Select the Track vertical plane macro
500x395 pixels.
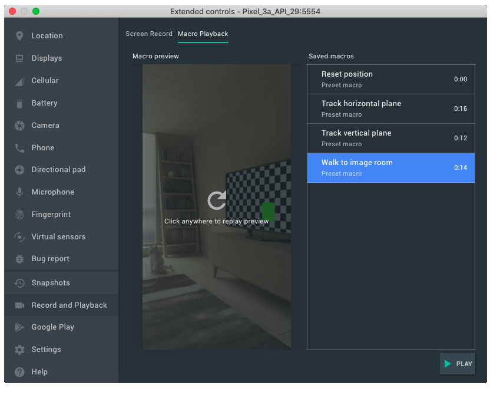point(390,139)
